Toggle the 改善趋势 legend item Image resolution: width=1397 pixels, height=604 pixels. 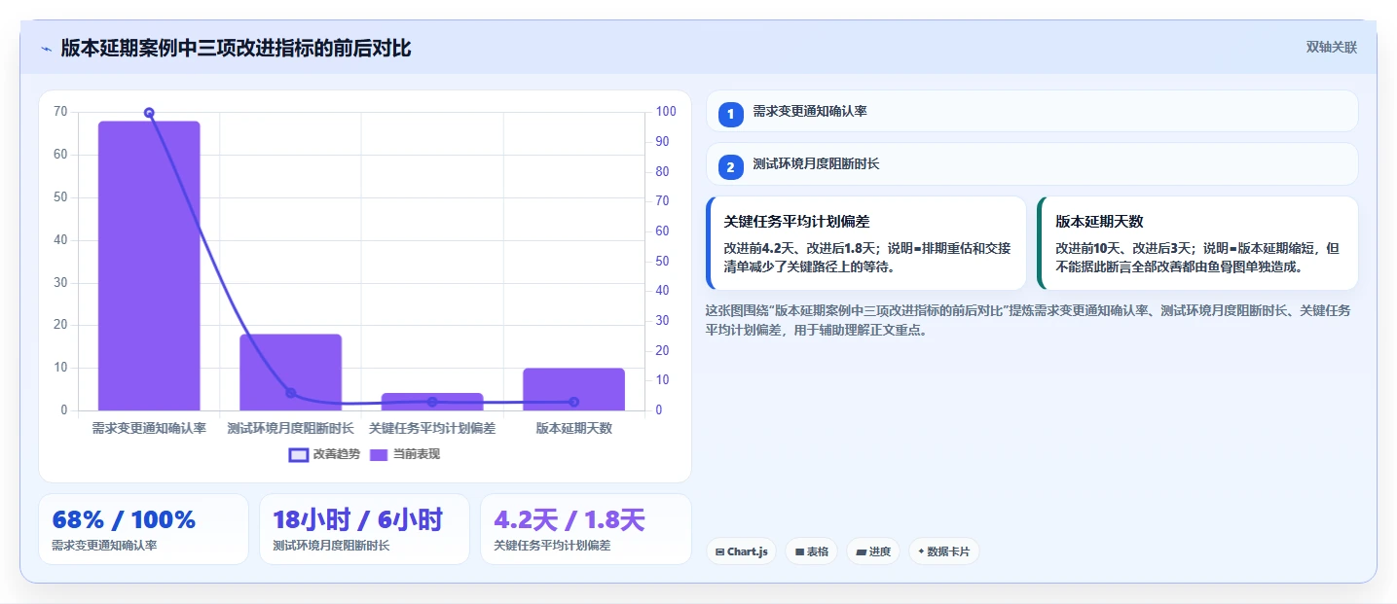coord(325,454)
